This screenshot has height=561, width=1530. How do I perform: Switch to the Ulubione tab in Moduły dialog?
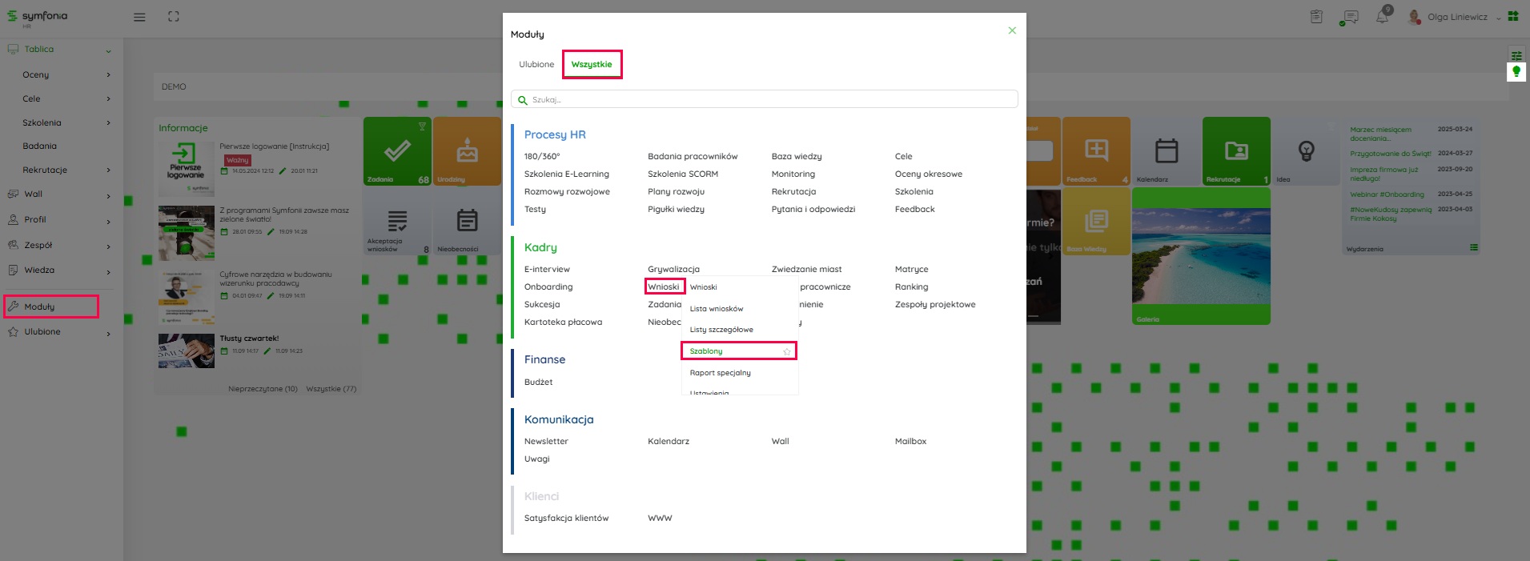pos(536,64)
